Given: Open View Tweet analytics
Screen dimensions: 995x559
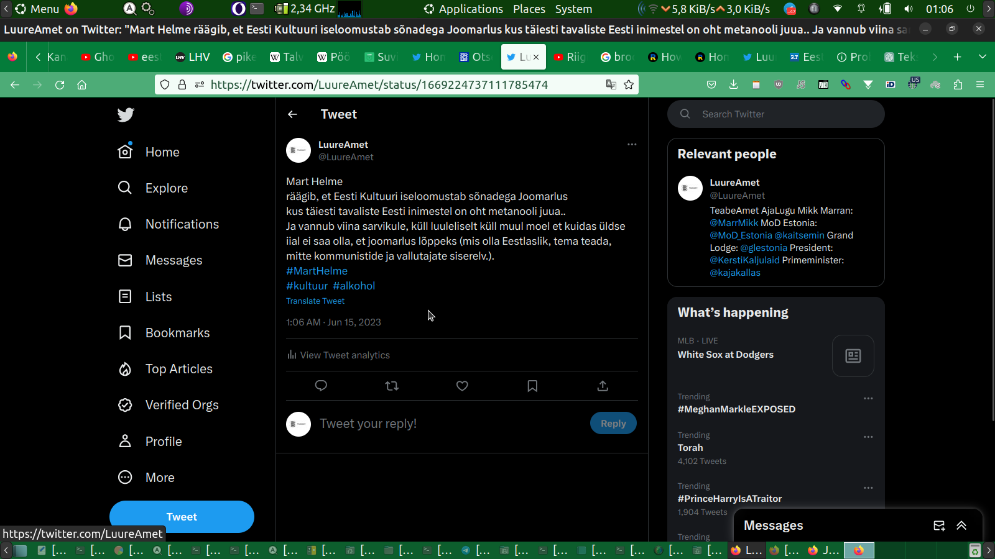Looking at the screenshot, I should click(338, 355).
